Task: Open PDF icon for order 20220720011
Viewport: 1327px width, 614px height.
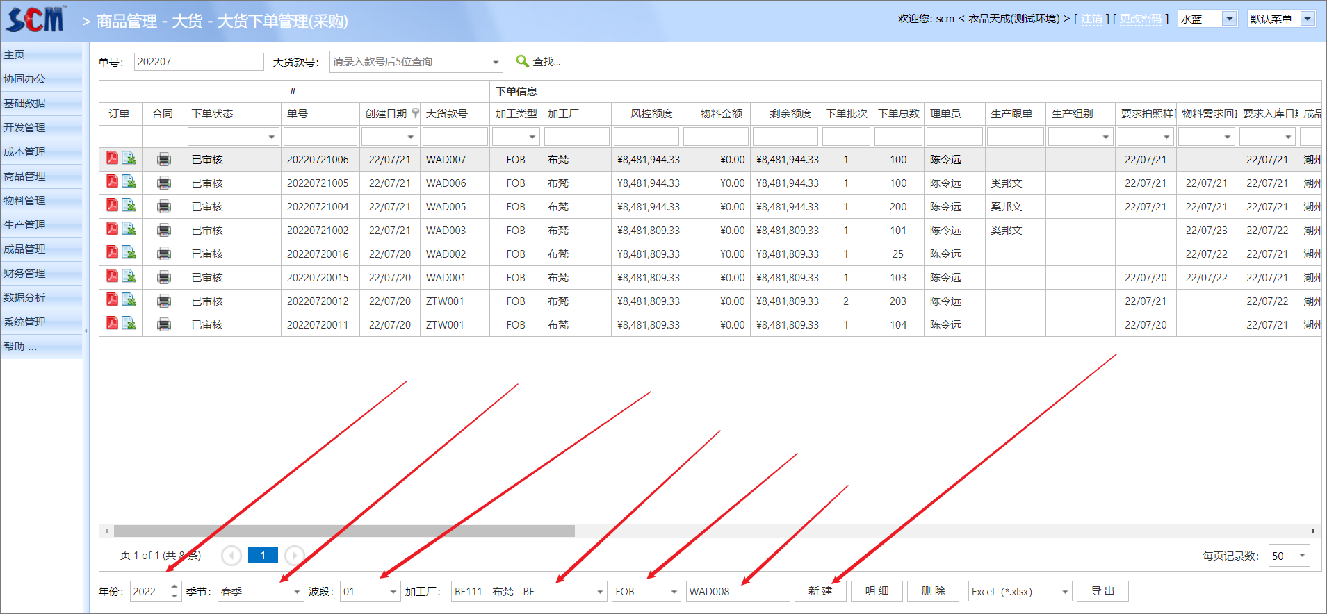Action: click(112, 324)
